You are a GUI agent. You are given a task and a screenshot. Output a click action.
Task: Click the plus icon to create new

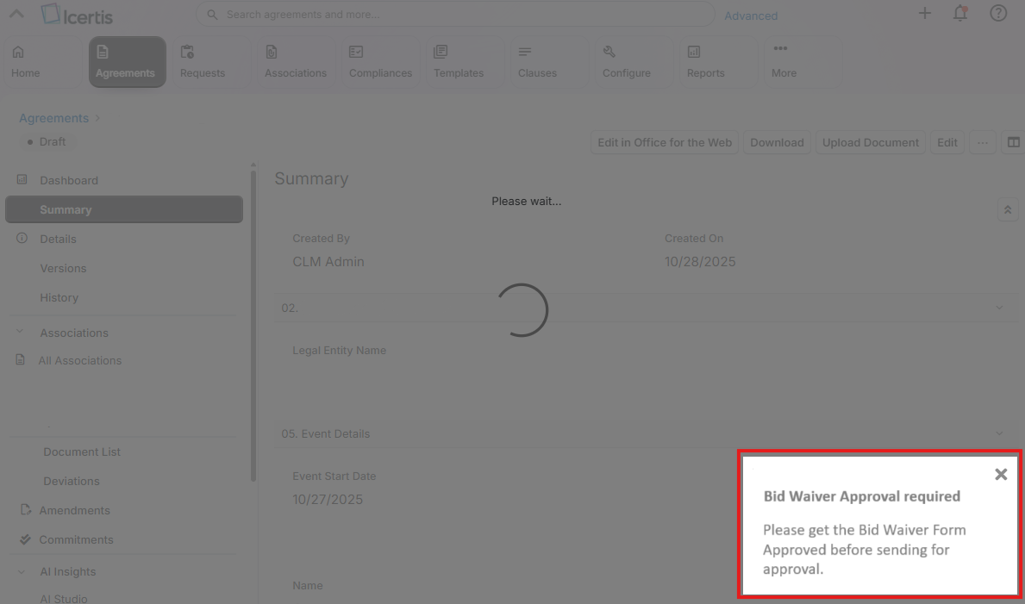coord(924,14)
